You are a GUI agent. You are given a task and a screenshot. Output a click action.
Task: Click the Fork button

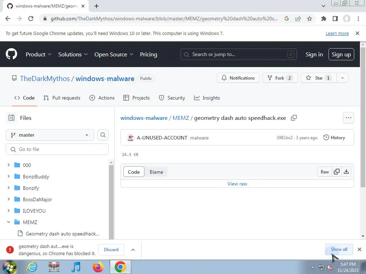click(280, 78)
